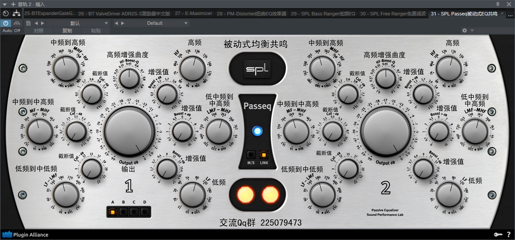Click the Plugin Alliance logo

pos(25,234)
